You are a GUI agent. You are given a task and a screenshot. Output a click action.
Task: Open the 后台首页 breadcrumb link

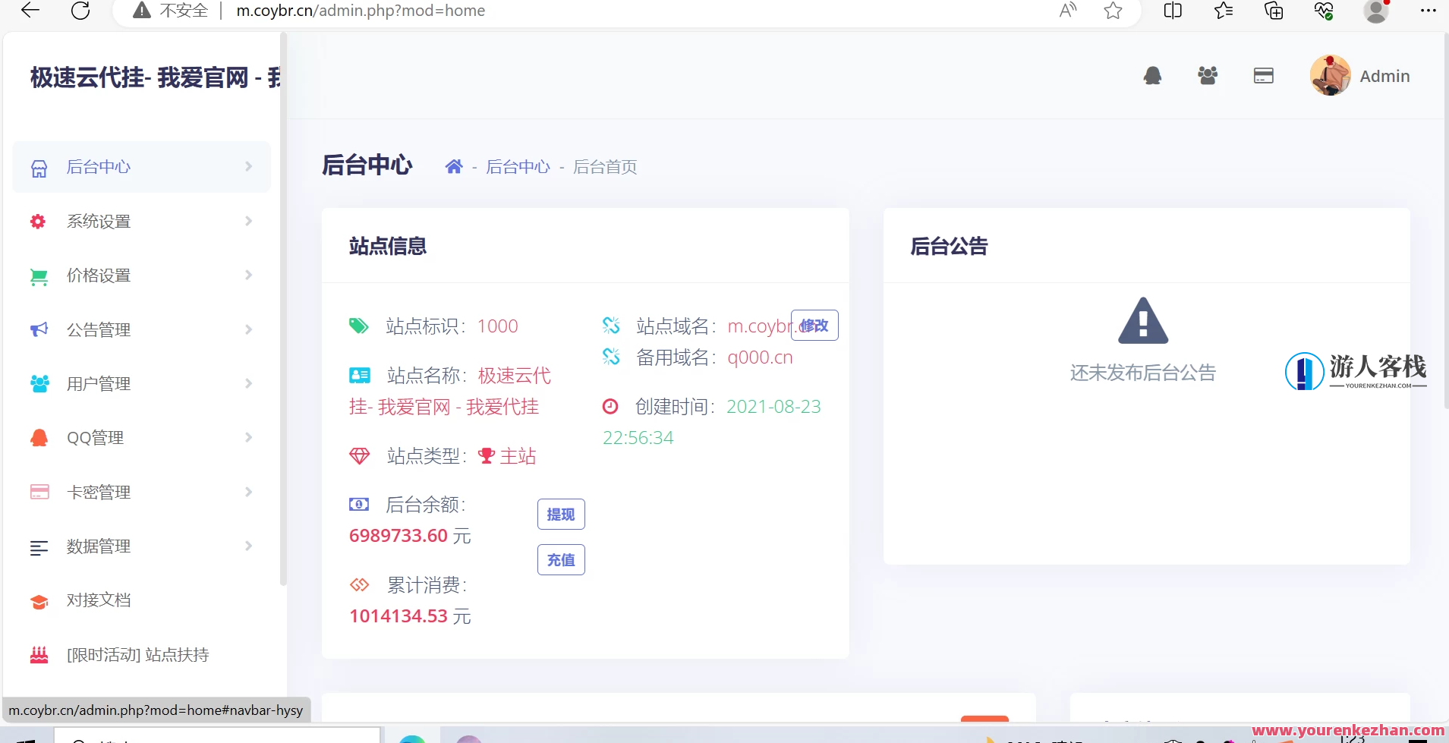click(x=603, y=166)
